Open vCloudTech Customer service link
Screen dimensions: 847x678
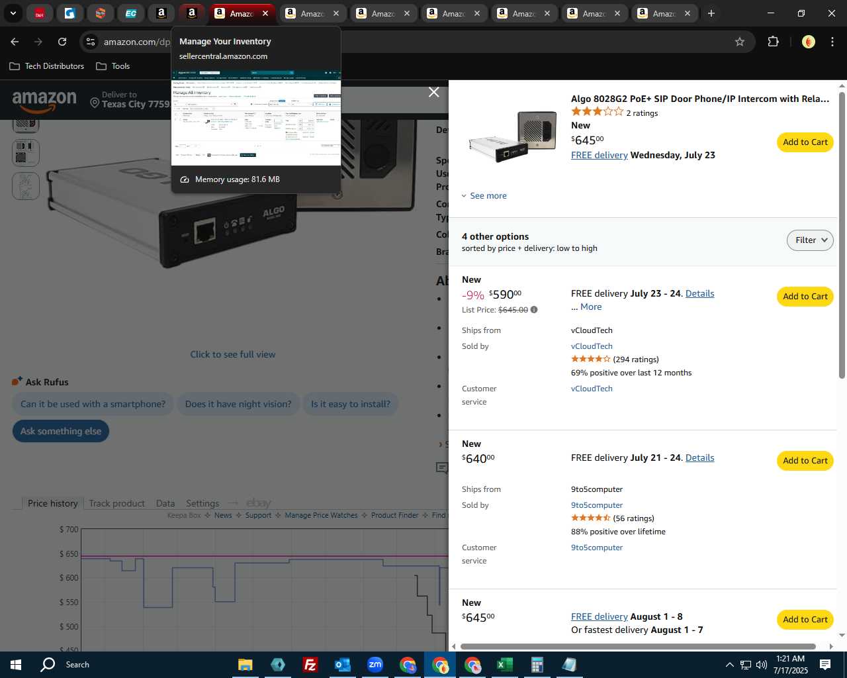click(592, 389)
